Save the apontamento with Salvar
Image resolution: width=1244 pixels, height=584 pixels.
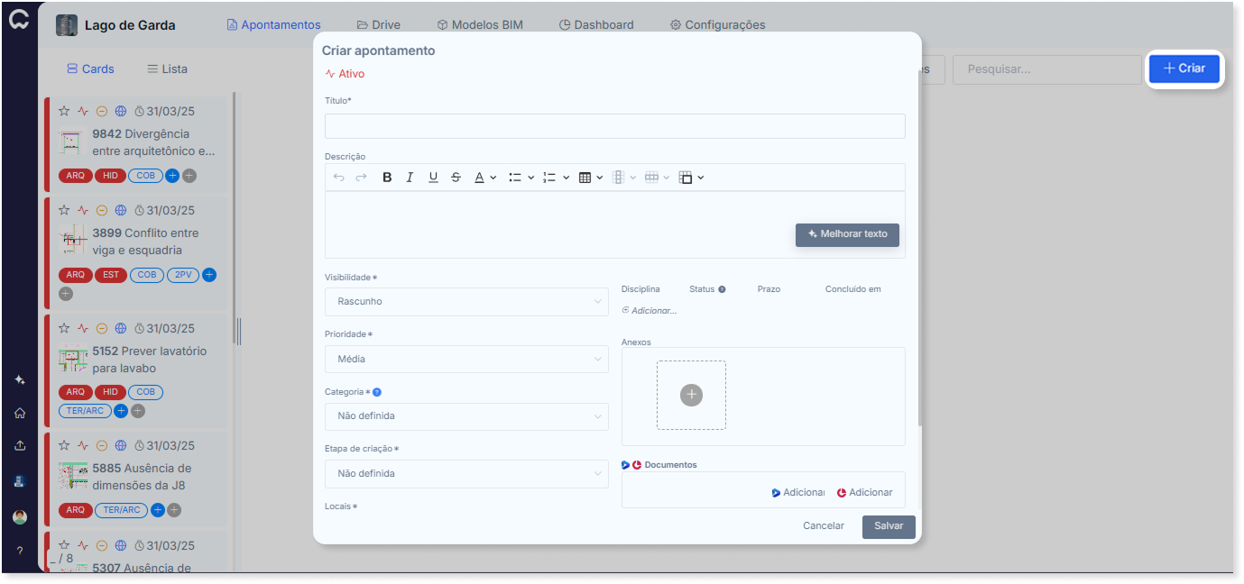point(889,526)
